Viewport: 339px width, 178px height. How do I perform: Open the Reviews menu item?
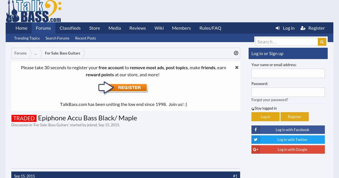coord(138,28)
